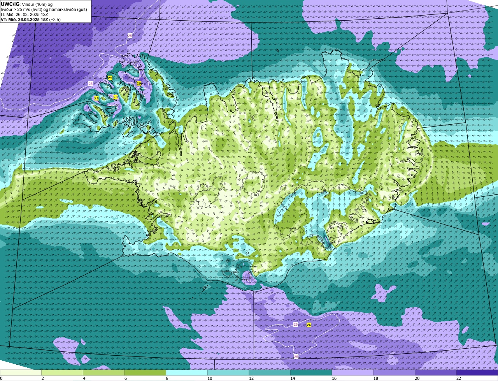Click the 20–22 m/s violet legend swatch
The height and width of the screenshot is (381, 498).
click(x=436, y=372)
